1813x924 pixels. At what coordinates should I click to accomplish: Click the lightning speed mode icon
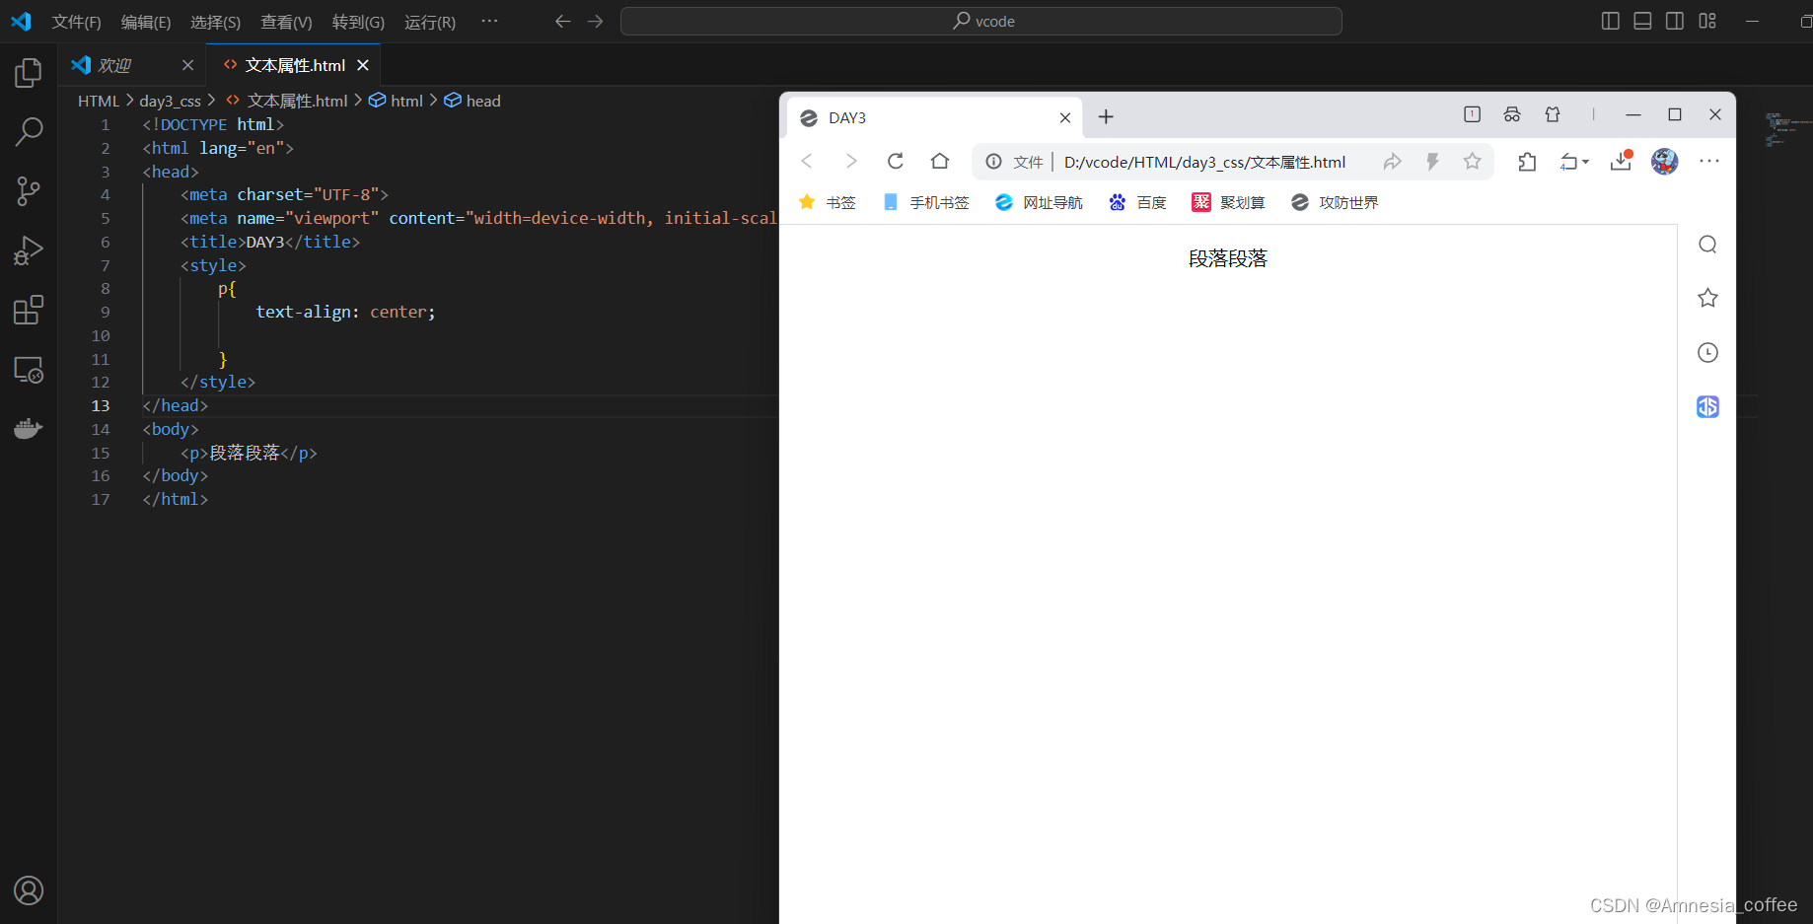pos(1432,162)
